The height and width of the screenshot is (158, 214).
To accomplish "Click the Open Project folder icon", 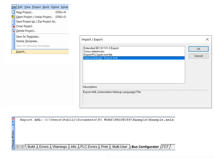I will tap(13, 17).
